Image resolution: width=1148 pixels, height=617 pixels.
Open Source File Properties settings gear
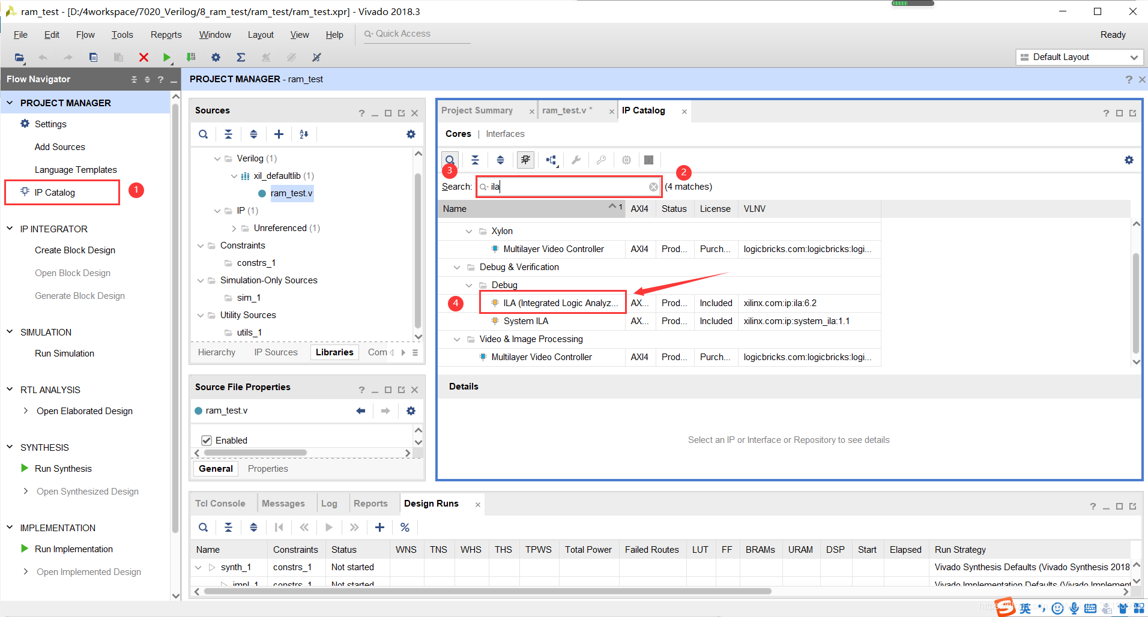coord(411,411)
